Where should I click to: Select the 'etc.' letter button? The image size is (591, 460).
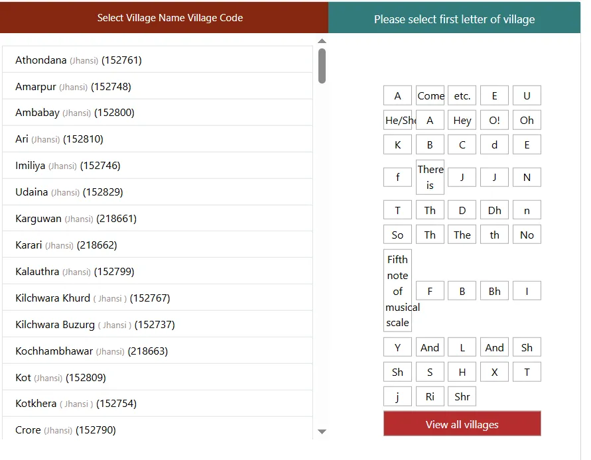tap(462, 95)
